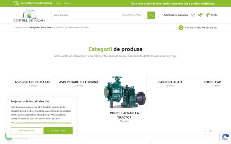Show previous categories with left arrow
Image resolution: width=231 pixels, height=144 pixels.
pyautogui.click(x=205, y=131)
